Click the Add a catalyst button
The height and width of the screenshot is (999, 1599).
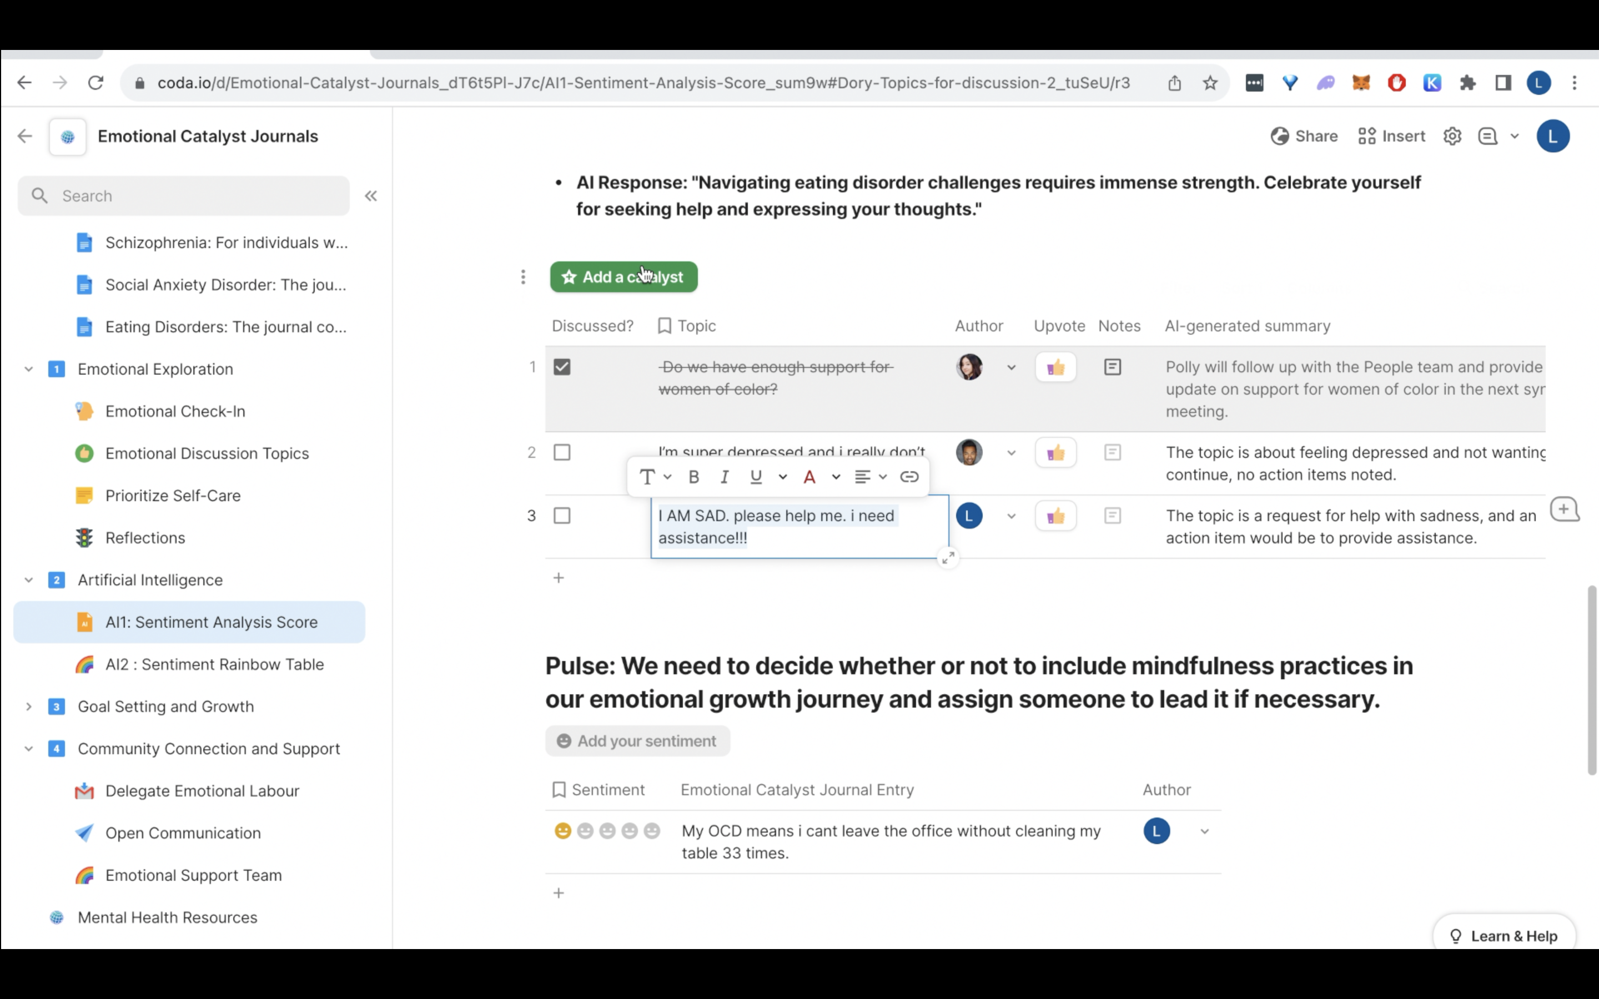point(623,277)
